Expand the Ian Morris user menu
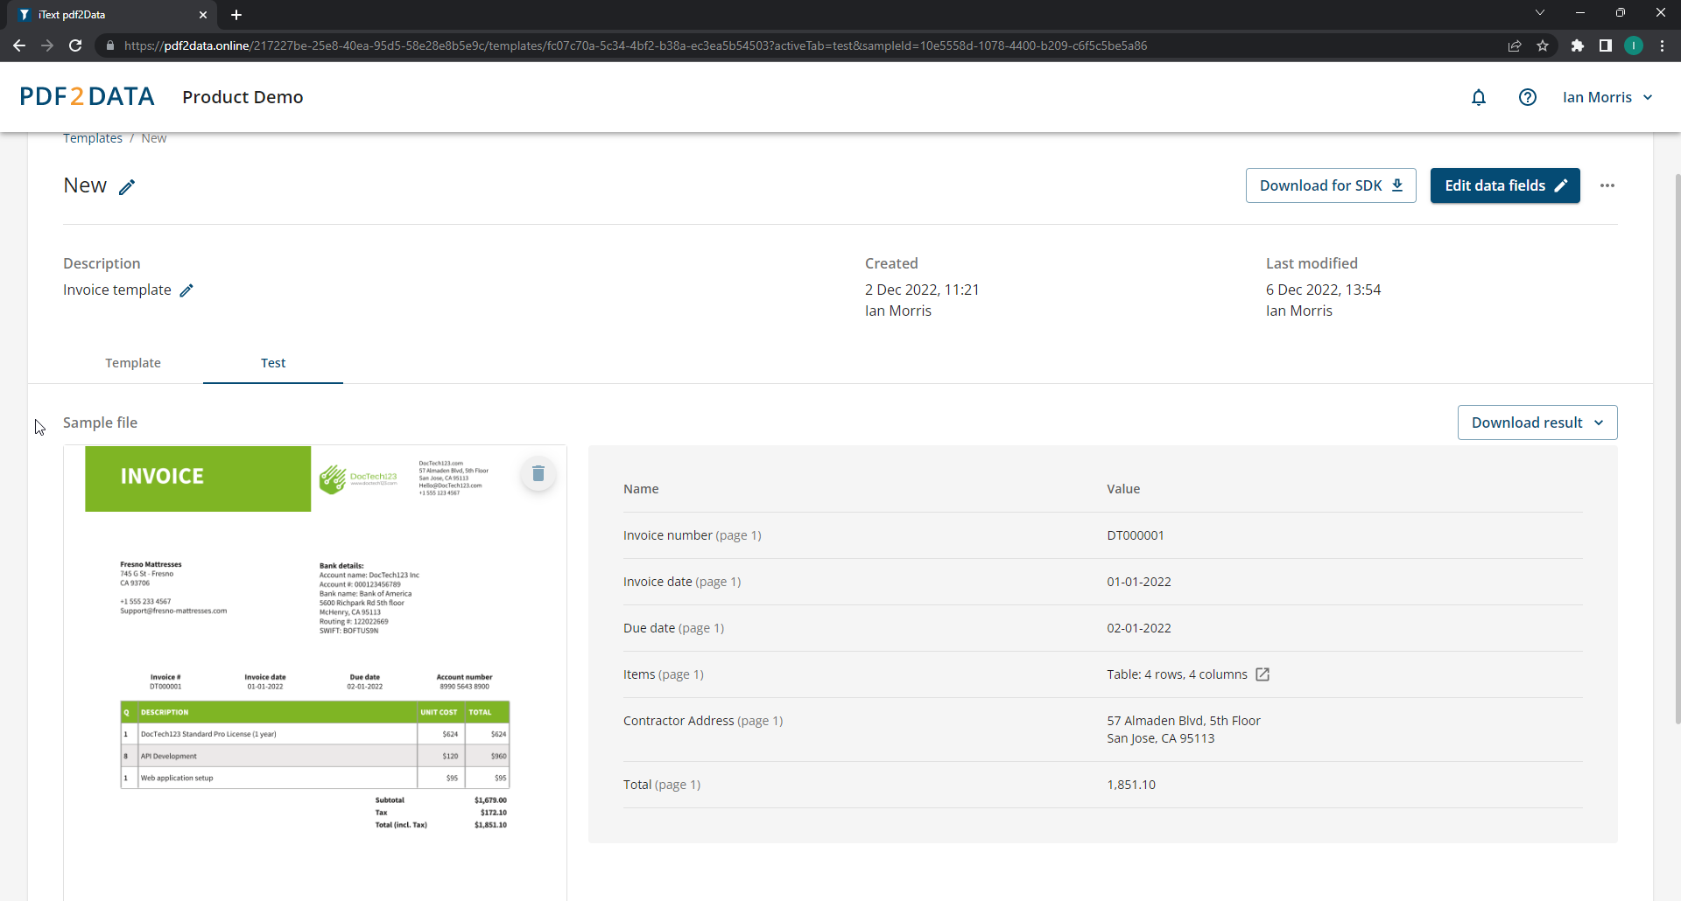1681x901 pixels. [x=1607, y=97]
